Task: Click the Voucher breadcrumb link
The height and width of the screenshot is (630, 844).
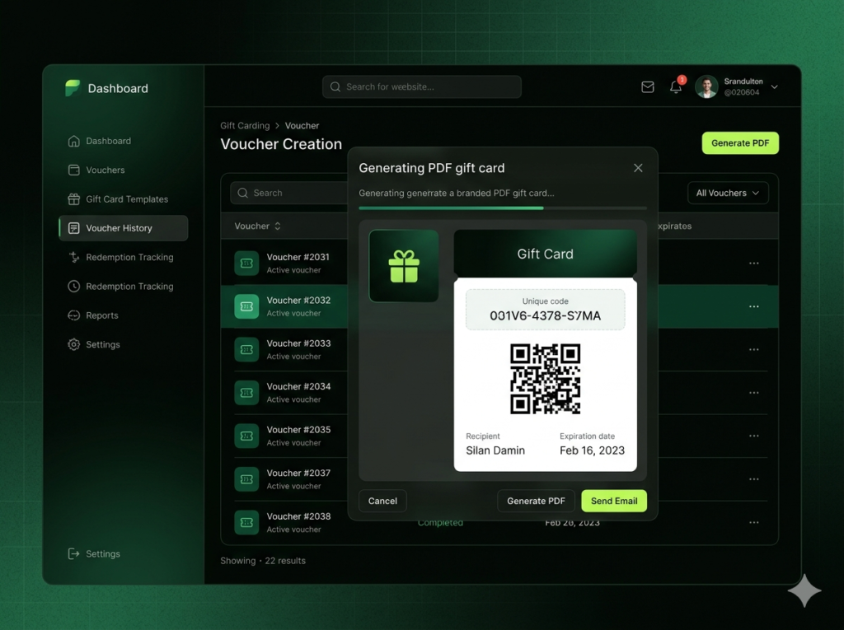Action: (302, 125)
